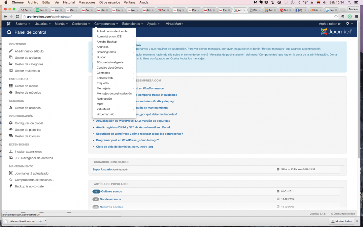Screen dimensions: 363x227
Task: Open Añadir registros DKIM y SPF link
Action: (x=133, y=127)
